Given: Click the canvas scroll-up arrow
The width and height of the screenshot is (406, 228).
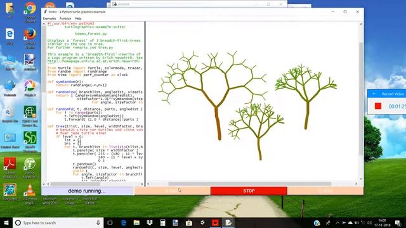Looking at the screenshot, I should tap(361, 24).
